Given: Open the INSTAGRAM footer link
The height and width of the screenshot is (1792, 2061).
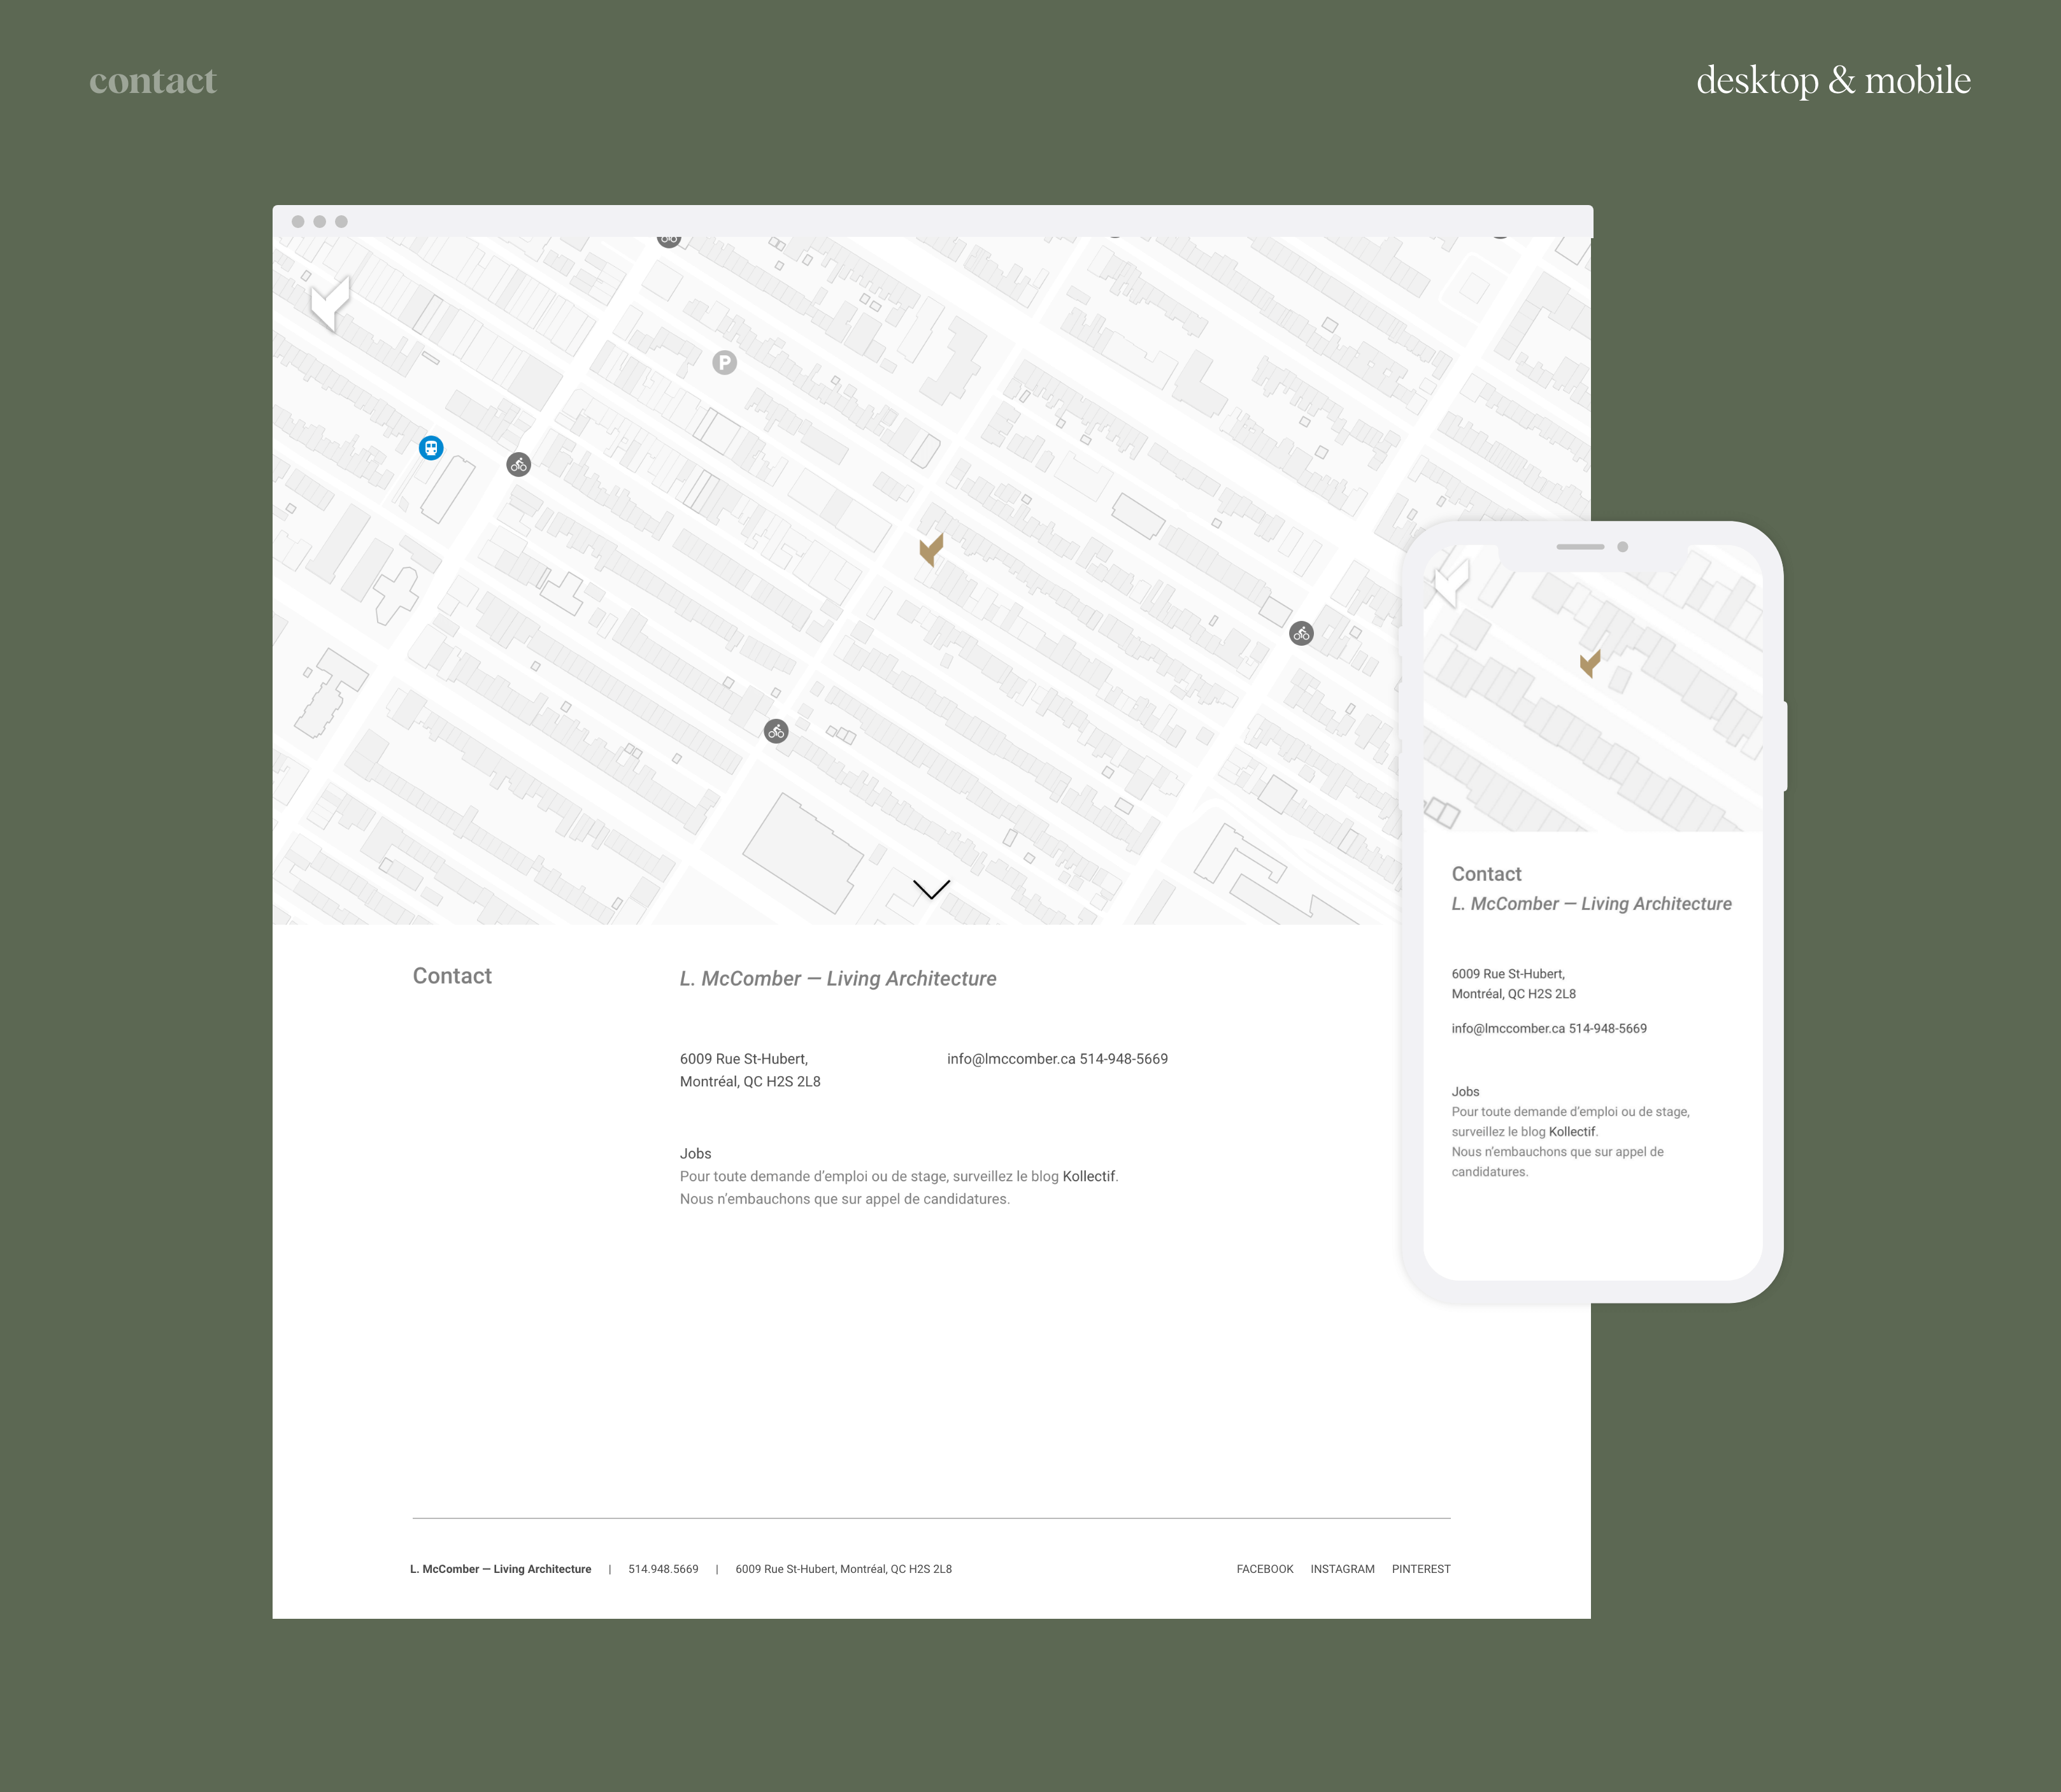Looking at the screenshot, I should 1342,1569.
